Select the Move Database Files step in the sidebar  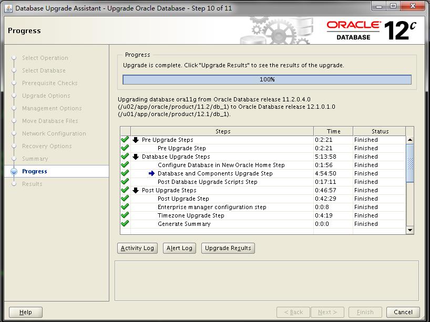(50, 121)
